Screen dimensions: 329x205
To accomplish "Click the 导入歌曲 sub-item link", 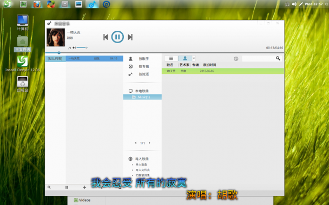I will [x=141, y=165].
